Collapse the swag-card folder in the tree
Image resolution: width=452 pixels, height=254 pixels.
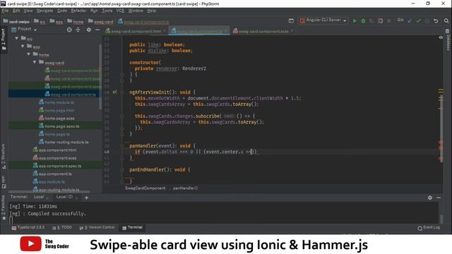[35, 62]
